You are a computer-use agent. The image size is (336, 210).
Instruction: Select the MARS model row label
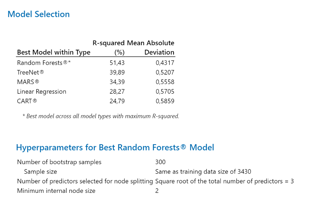click(x=28, y=82)
